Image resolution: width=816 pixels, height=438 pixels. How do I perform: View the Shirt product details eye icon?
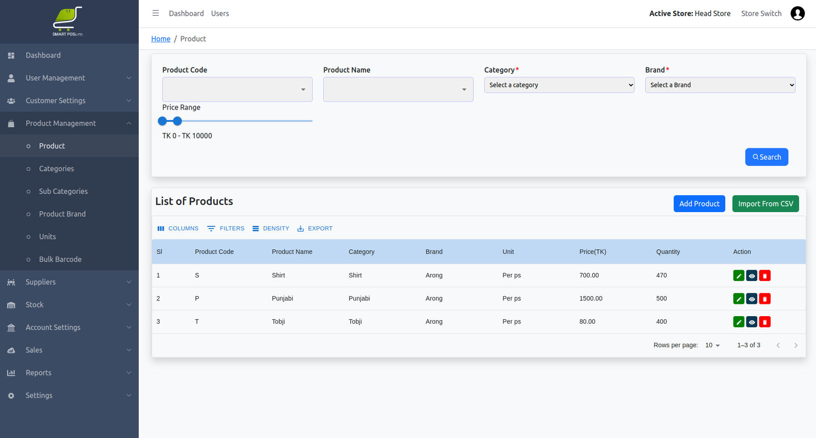point(752,276)
